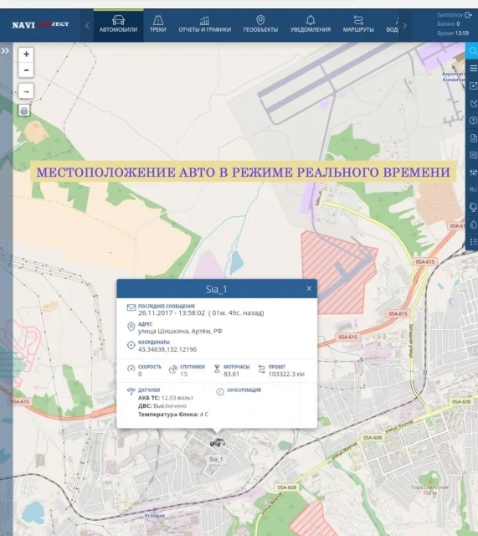
Task: Click the Моточасы value 83.61
Action: tap(231, 374)
